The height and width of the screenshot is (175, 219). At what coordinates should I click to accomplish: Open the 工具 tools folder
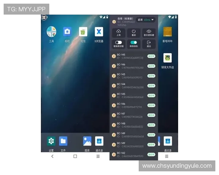pyautogui.click(x=51, y=32)
